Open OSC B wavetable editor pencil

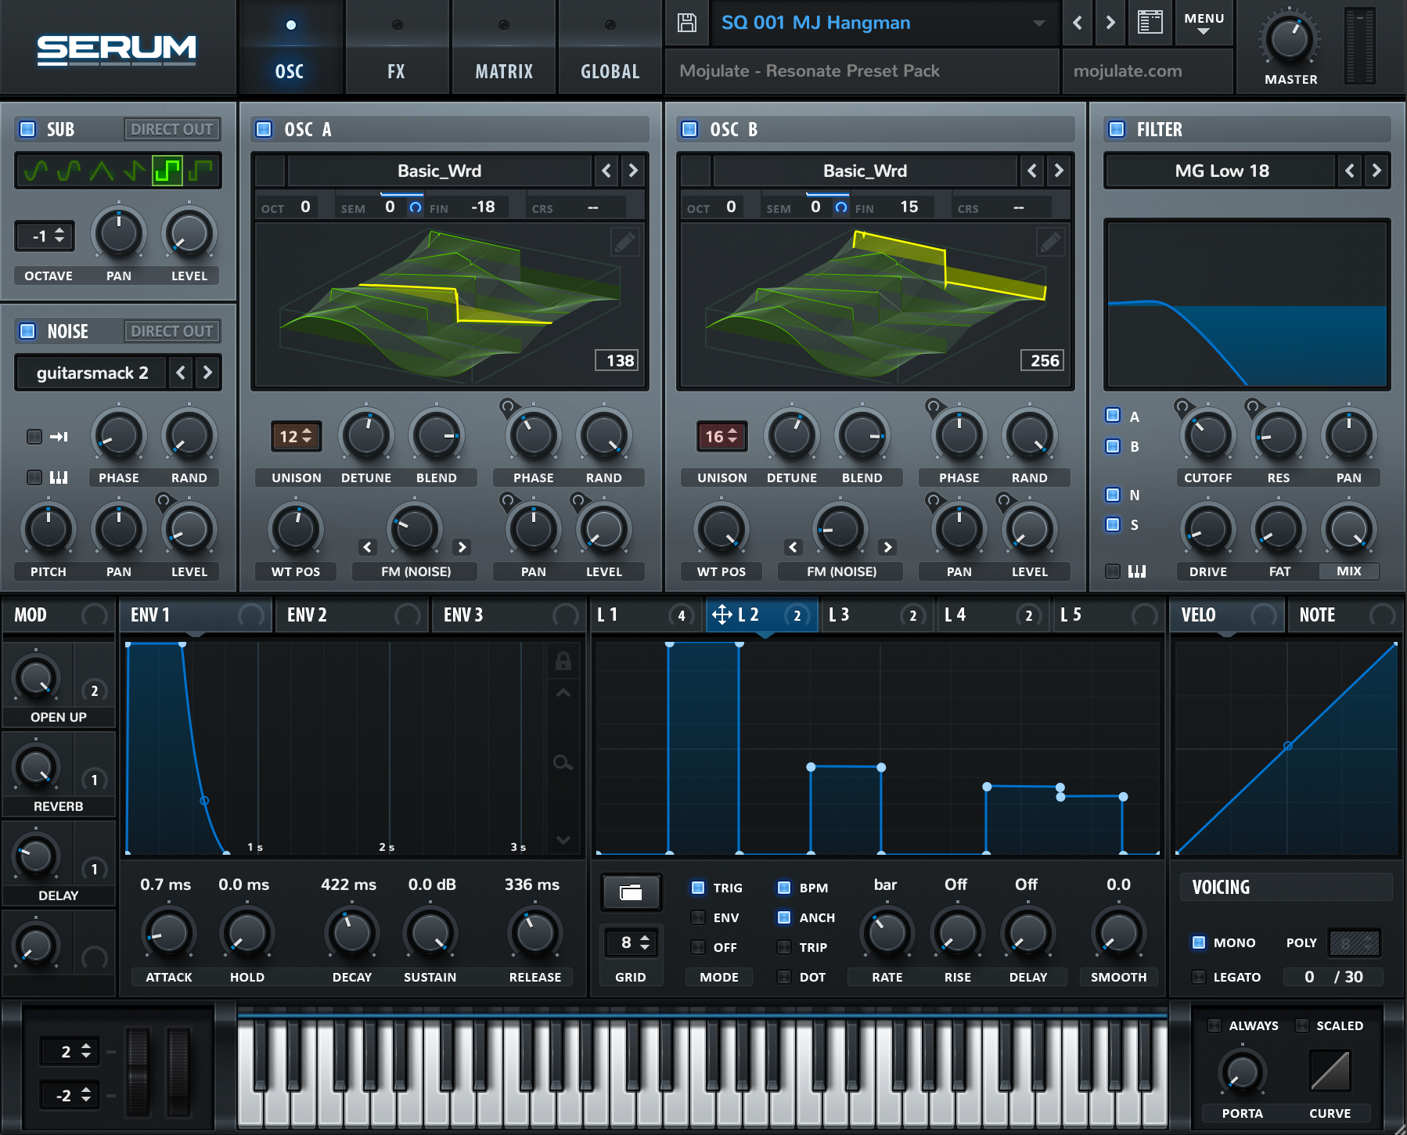(x=1050, y=243)
